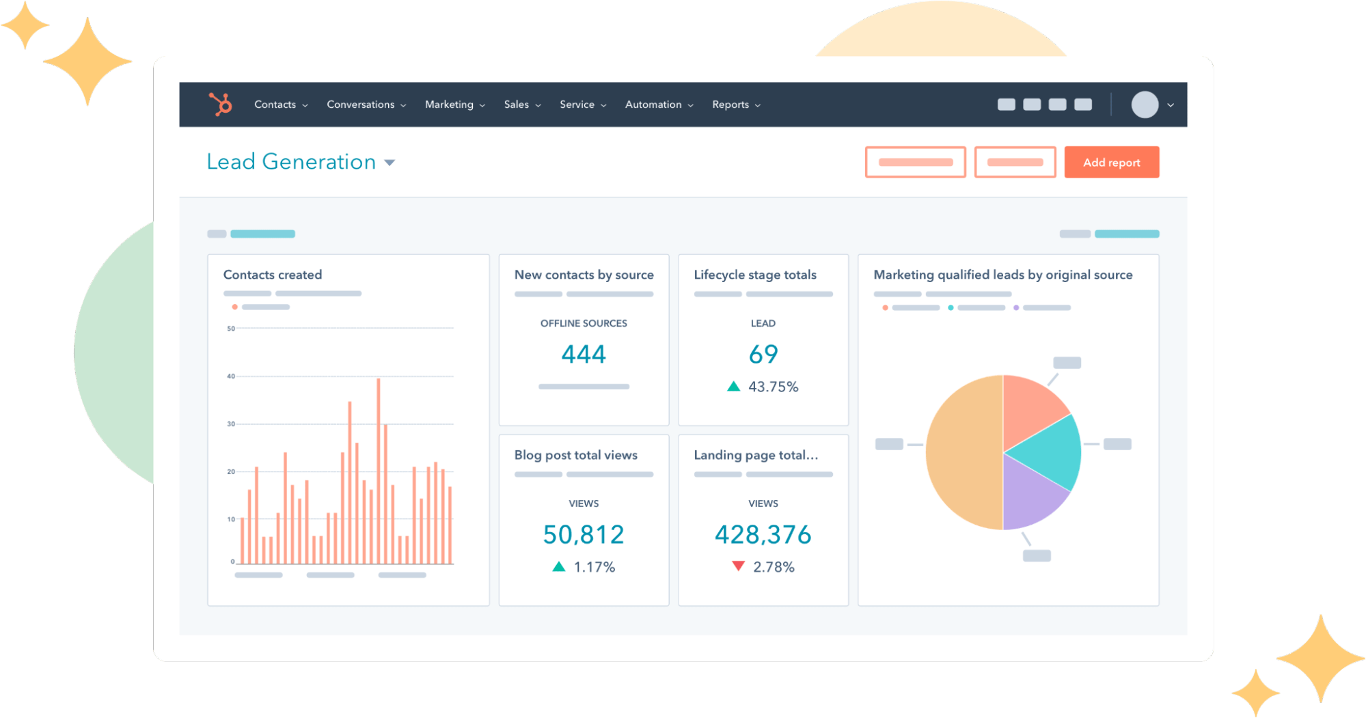Open the Conversations menu
The width and height of the screenshot is (1366, 718).
[360, 105]
